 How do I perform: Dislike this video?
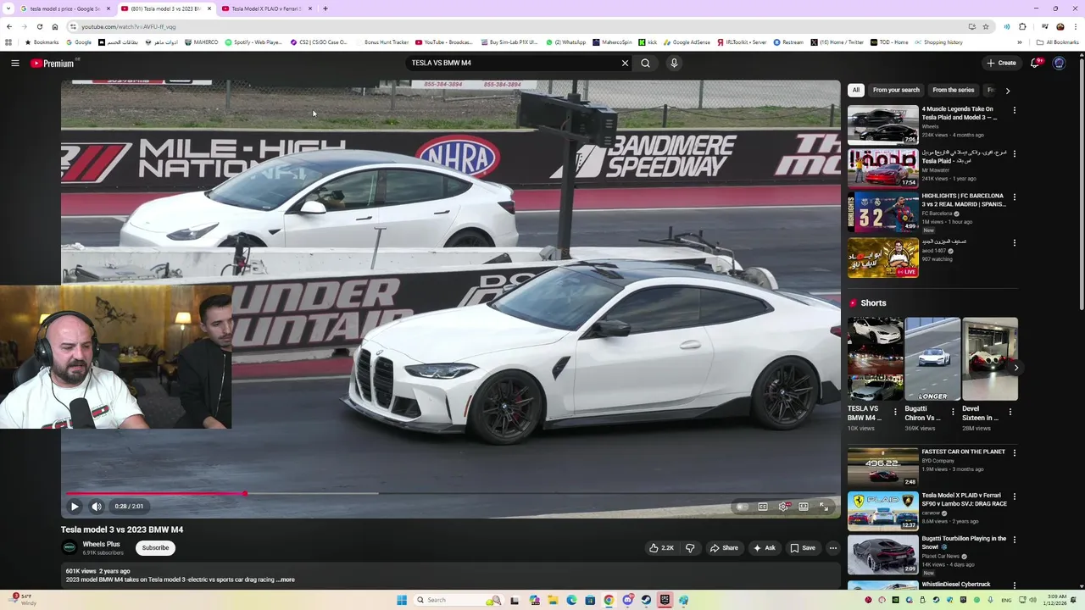click(690, 548)
